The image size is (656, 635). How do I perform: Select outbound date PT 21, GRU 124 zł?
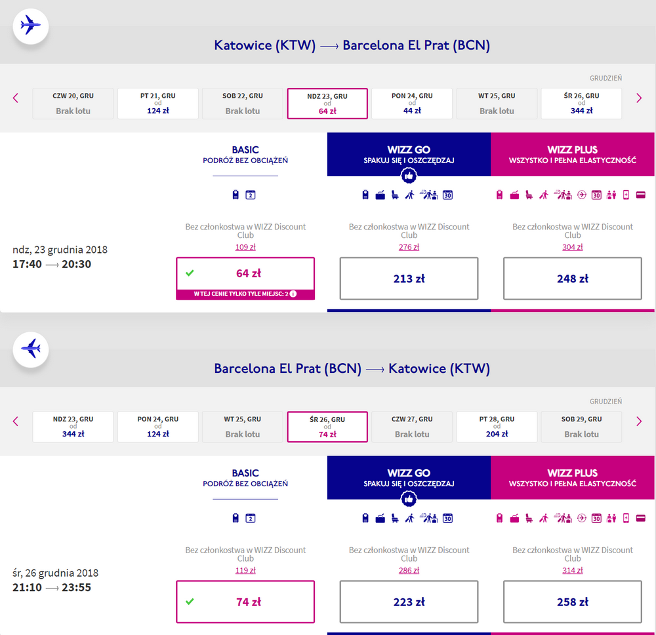(157, 104)
